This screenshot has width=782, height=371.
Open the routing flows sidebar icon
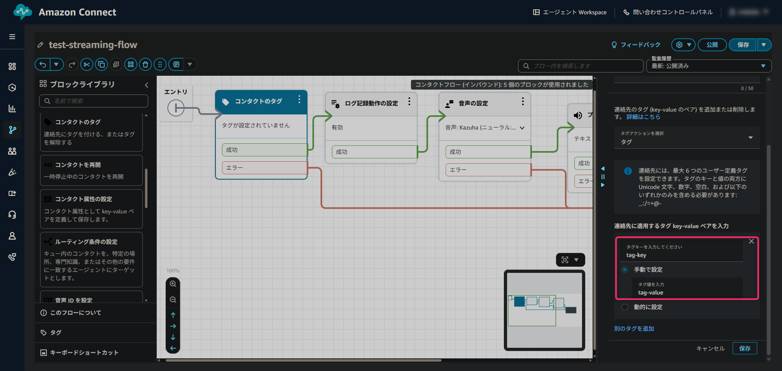click(x=12, y=130)
